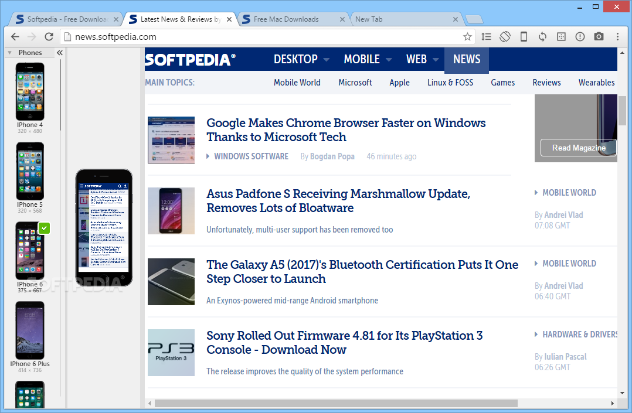Open the WEB dropdown arrow
The width and height of the screenshot is (632, 413).
(435, 60)
